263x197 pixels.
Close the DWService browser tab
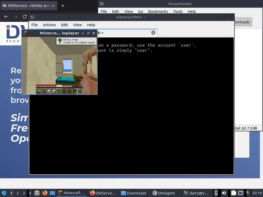click(x=53, y=6)
